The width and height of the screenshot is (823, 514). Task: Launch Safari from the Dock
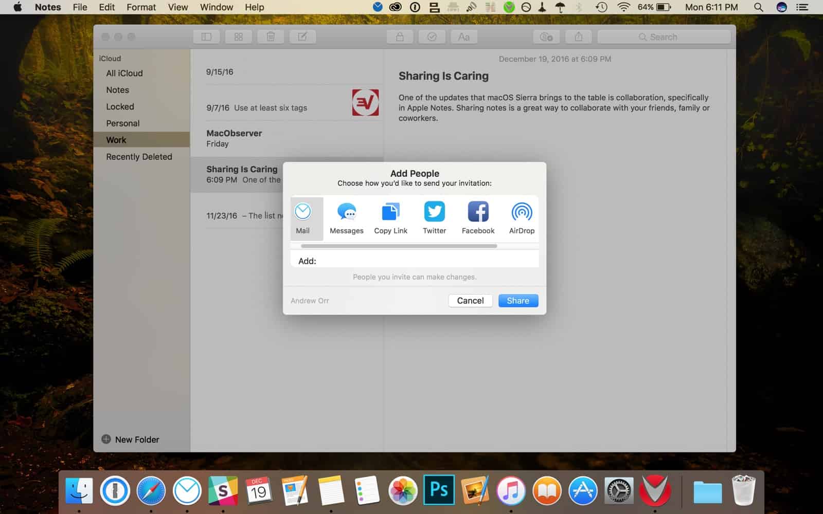click(151, 491)
